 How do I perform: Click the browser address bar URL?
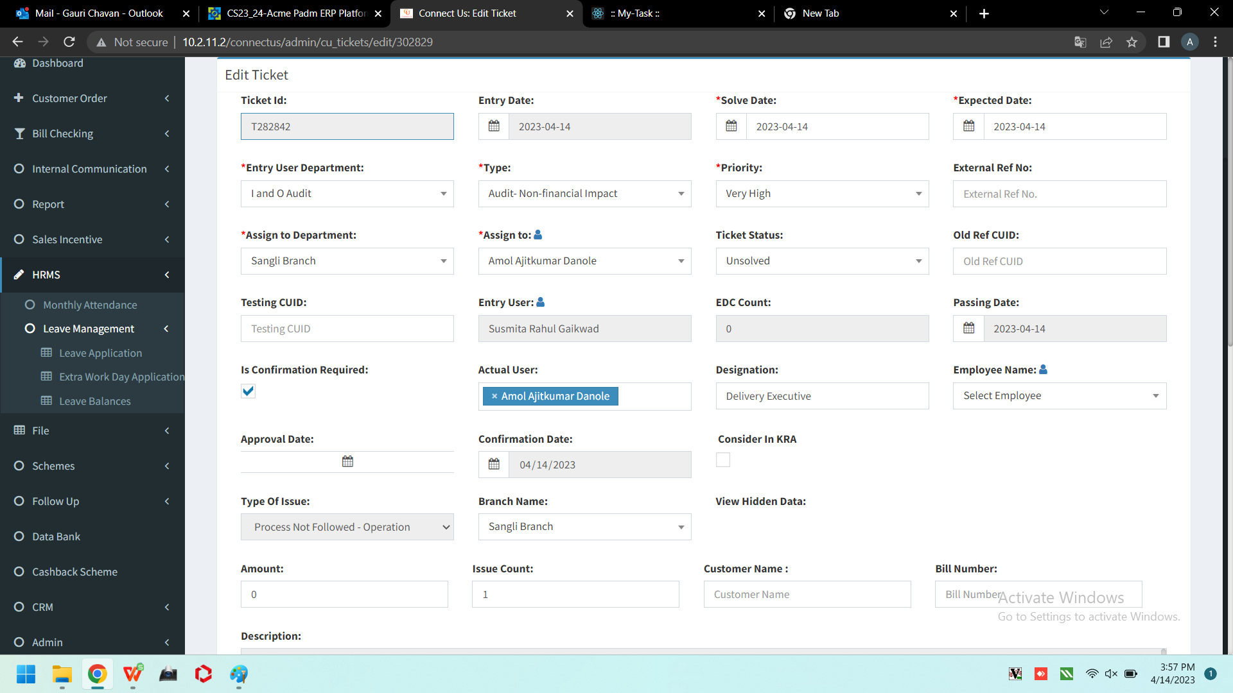click(x=308, y=42)
